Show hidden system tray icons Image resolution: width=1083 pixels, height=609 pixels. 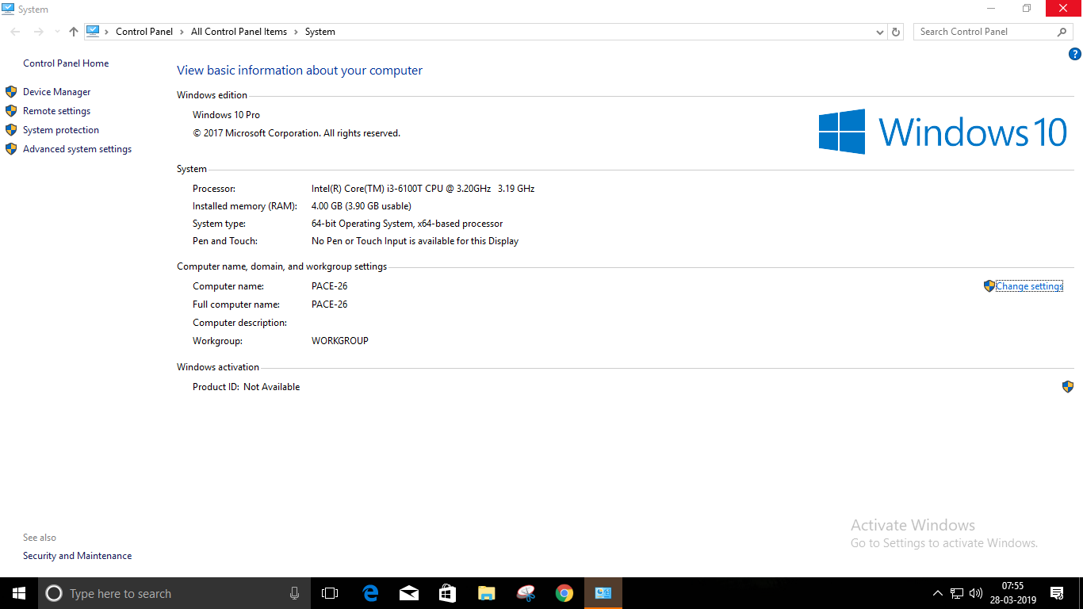click(938, 593)
